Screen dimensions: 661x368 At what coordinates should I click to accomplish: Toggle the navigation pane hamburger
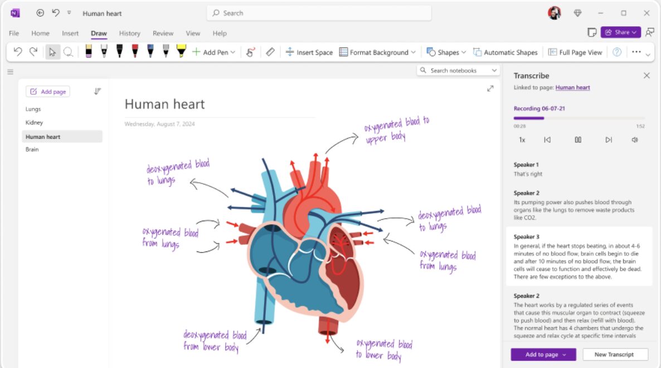pyautogui.click(x=10, y=71)
